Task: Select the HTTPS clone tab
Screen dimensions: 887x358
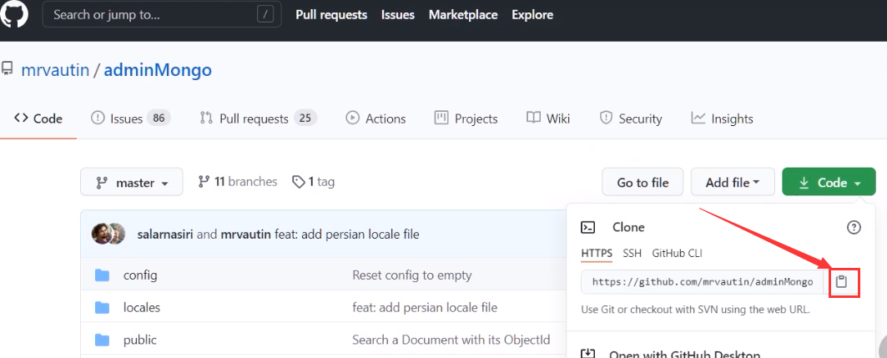Action: 597,253
